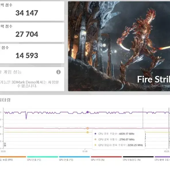Select the 27 704 score value
170x170 pixels.
point(27,34)
